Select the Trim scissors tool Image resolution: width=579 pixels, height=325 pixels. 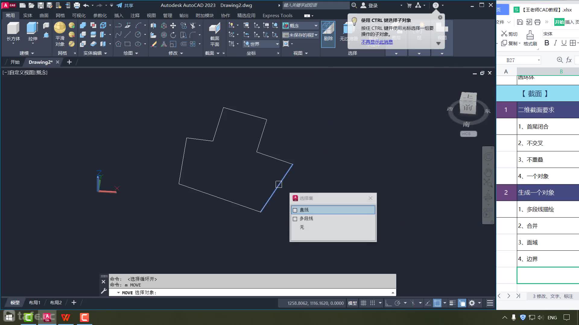[x=193, y=26]
